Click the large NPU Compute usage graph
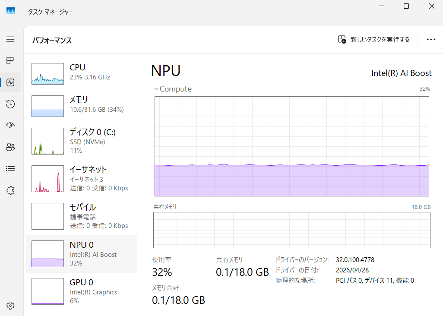443x316 pixels. click(x=292, y=146)
